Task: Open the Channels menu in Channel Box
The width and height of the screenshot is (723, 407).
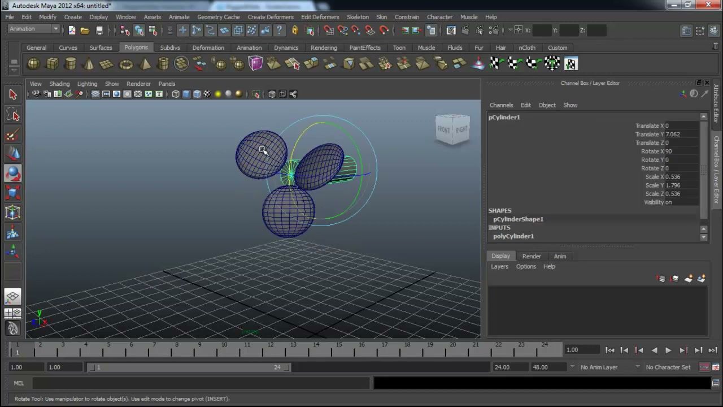Action: [x=501, y=105]
